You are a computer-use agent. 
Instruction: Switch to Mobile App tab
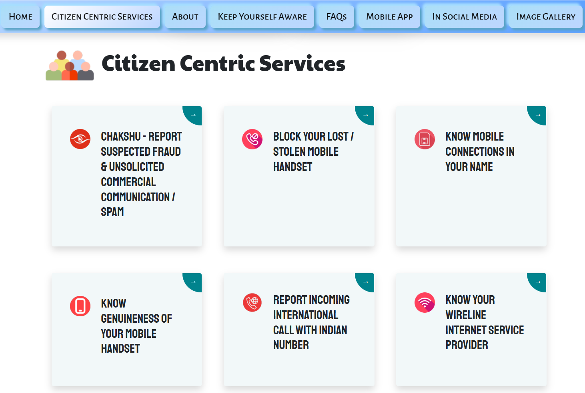[389, 17]
